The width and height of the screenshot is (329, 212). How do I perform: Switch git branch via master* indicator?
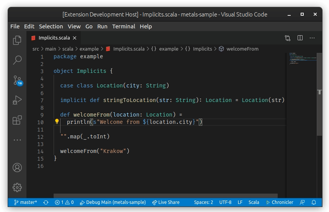point(25,202)
